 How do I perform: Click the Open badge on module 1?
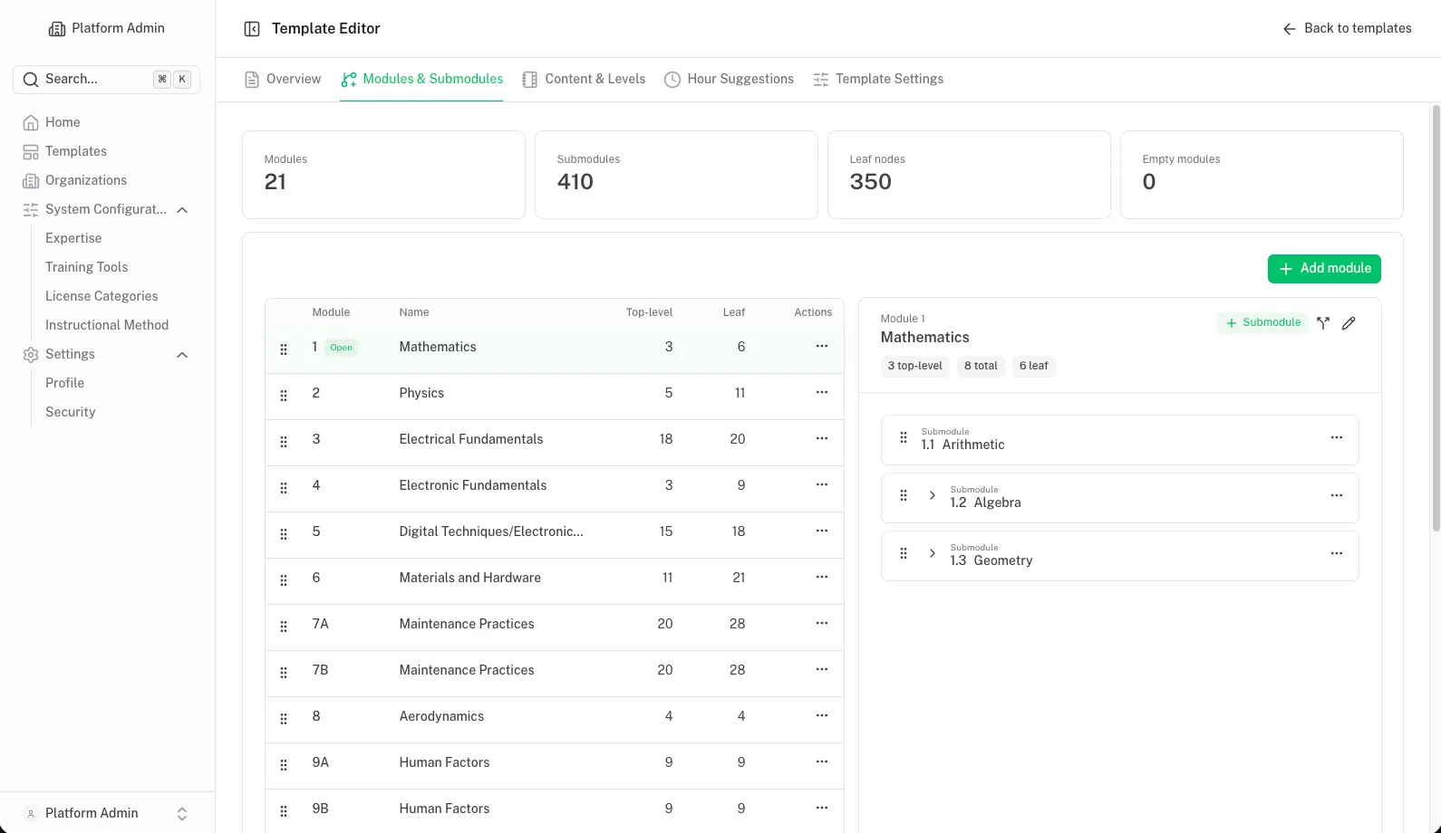click(342, 348)
